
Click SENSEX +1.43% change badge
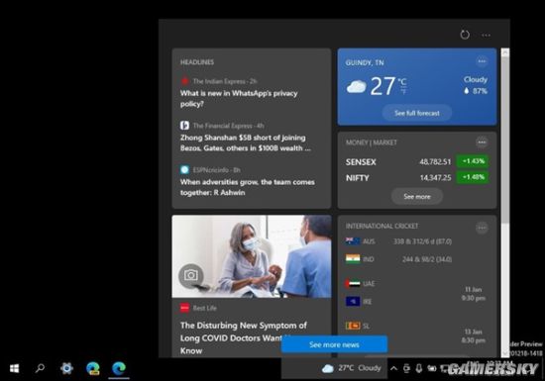473,161
